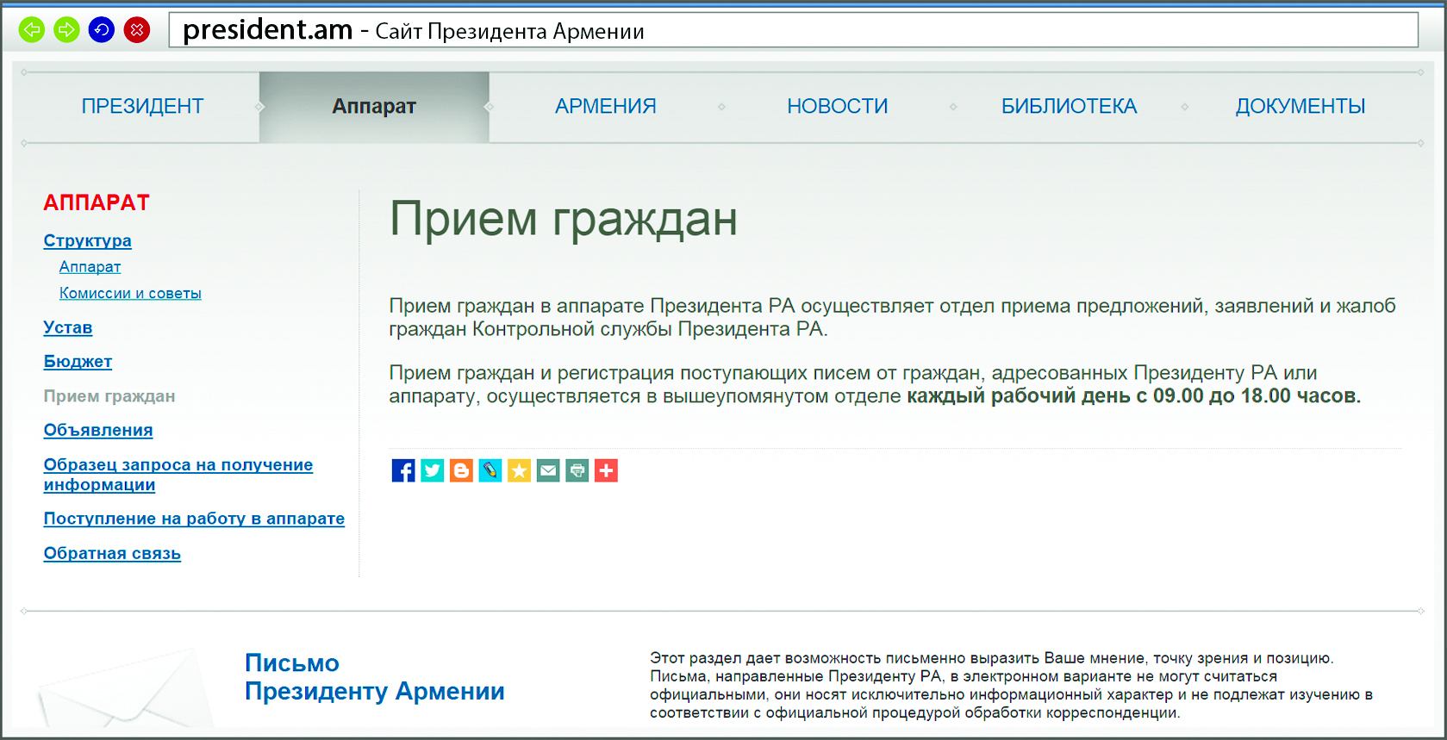Select Прием граждан in sidebar
The width and height of the screenshot is (1447, 740).
click(x=109, y=396)
